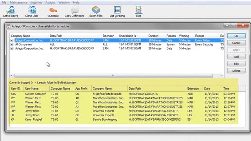
Task: Open the Copy Definitions tool
Action: [75, 11]
